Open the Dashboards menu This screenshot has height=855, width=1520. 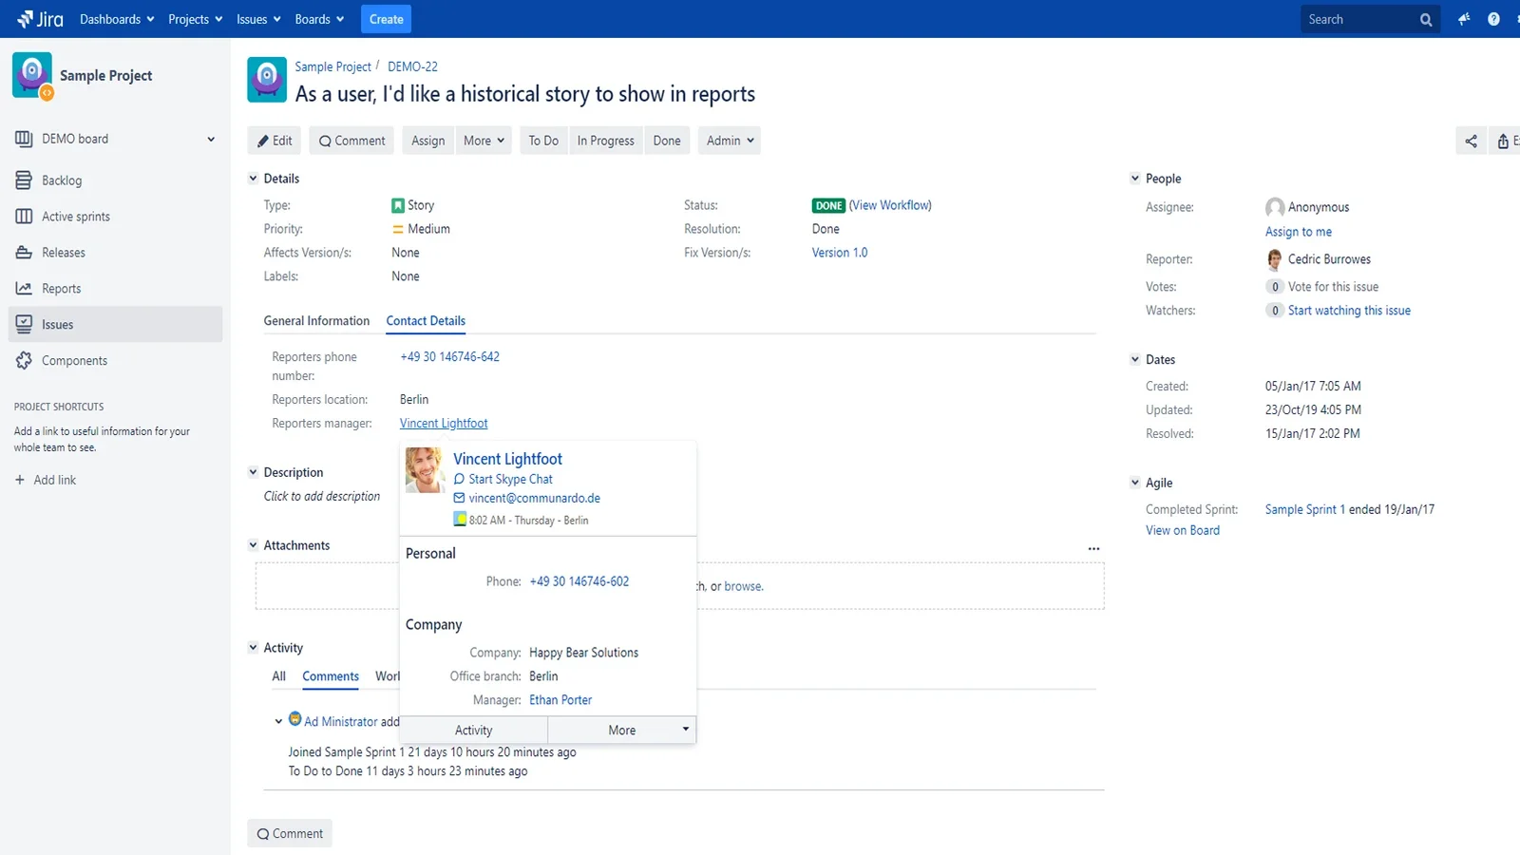coord(116,19)
